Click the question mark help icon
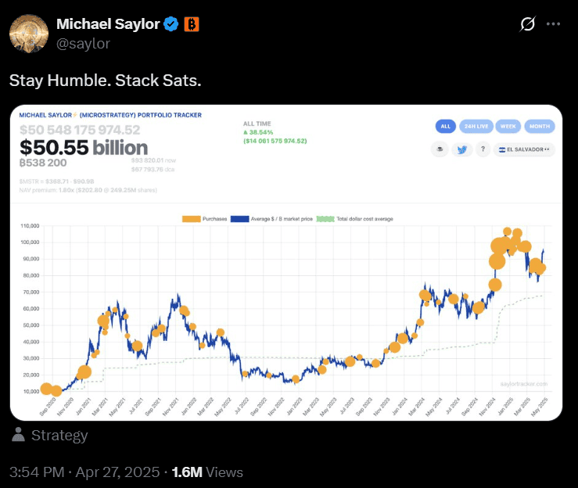Image resolution: width=578 pixels, height=488 pixels. [x=483, y=149]
